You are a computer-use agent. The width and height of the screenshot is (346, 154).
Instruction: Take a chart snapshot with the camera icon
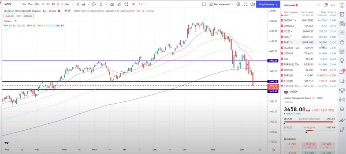tap(252, 4)
